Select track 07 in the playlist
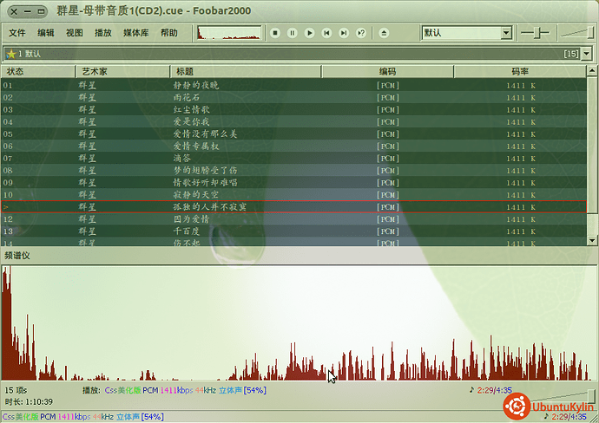This screenshot has width=599, height=423. click(x=293, y=159)
